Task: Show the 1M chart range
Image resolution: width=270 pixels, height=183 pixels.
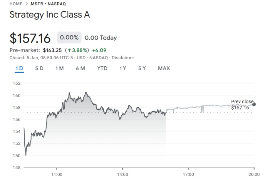Action: click(59, 68)
